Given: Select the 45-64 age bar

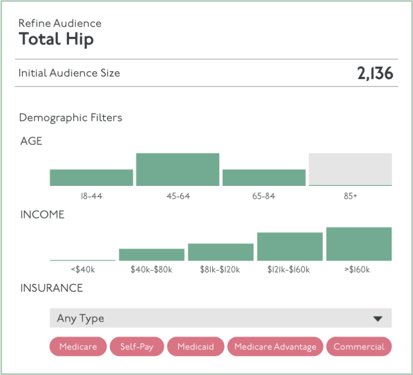Looking at the screenshot, I should pyautogui.click(x=178, y=170).
